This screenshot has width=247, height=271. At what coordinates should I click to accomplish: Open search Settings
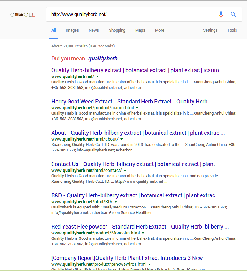point(210,30)
